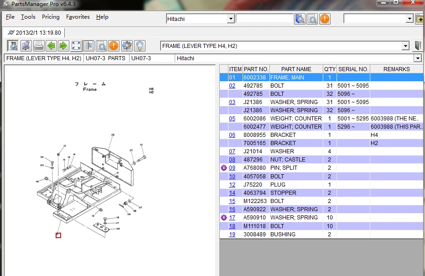This screenshot has height=276, width=425.
Task: Click item link 18
Action: [232, 226]
